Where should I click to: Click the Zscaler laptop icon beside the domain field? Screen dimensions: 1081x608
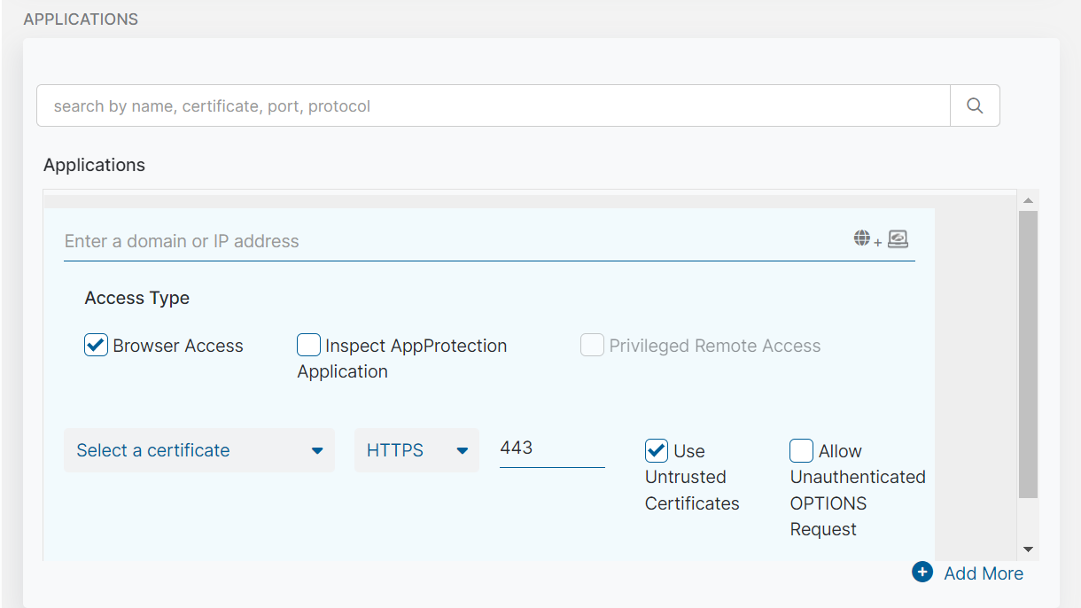(x=897, y=238)
